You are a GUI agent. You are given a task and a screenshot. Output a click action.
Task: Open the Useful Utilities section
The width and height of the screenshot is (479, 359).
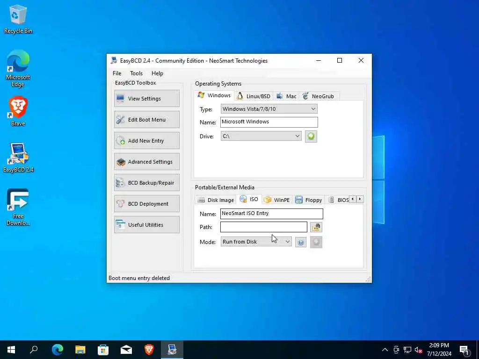click(x=146, y=225)
